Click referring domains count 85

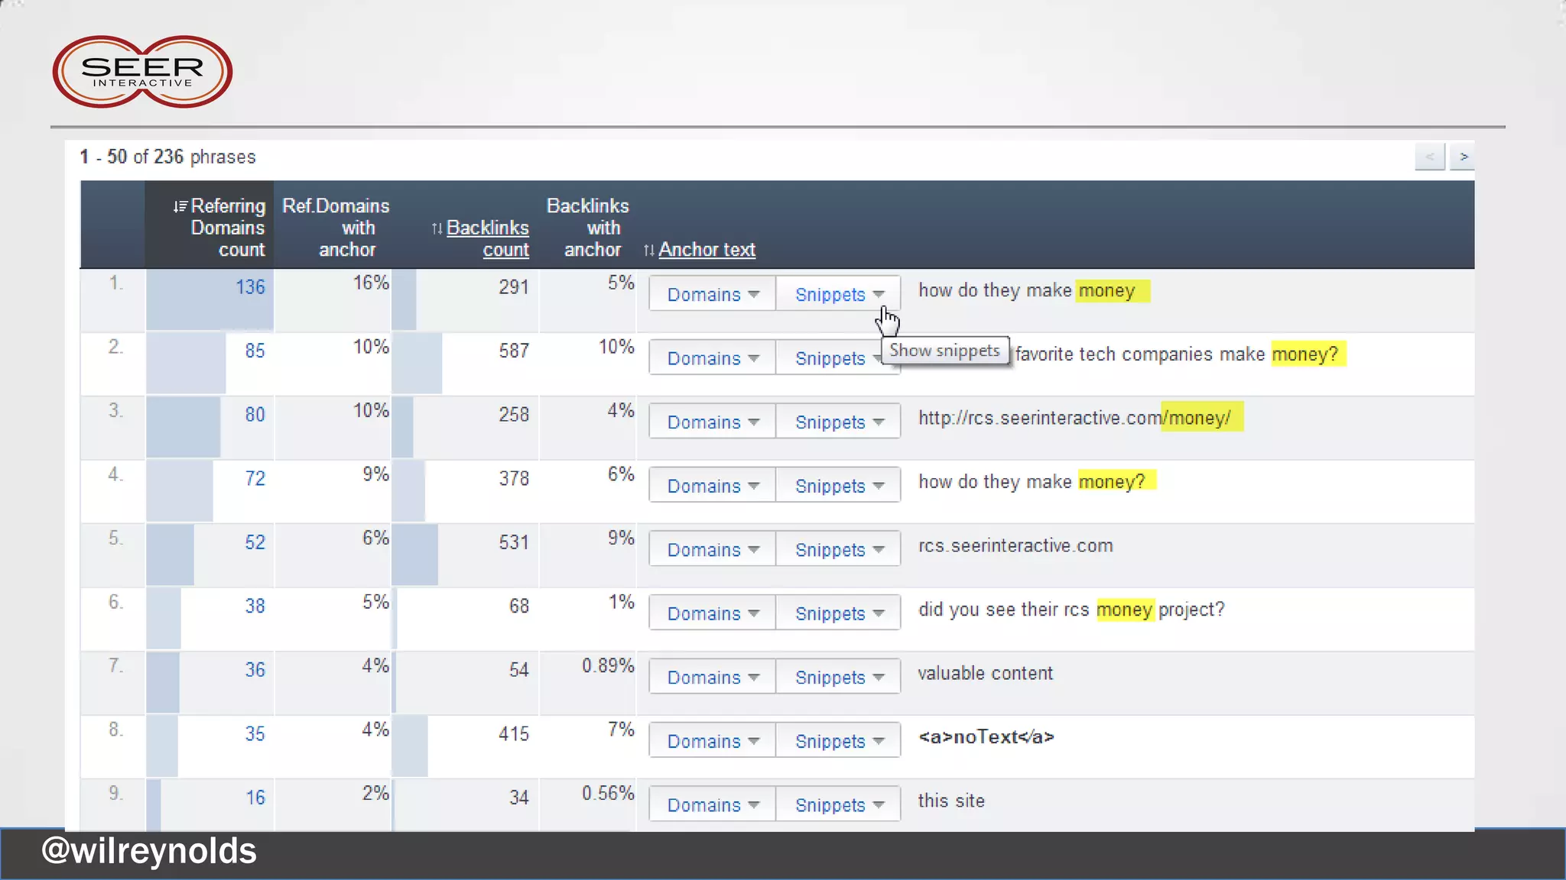tap(255, 351)
